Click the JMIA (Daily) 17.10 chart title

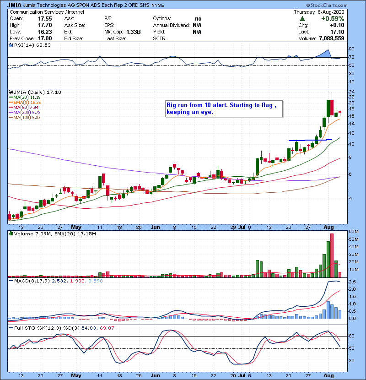click(x=38, y=92)
